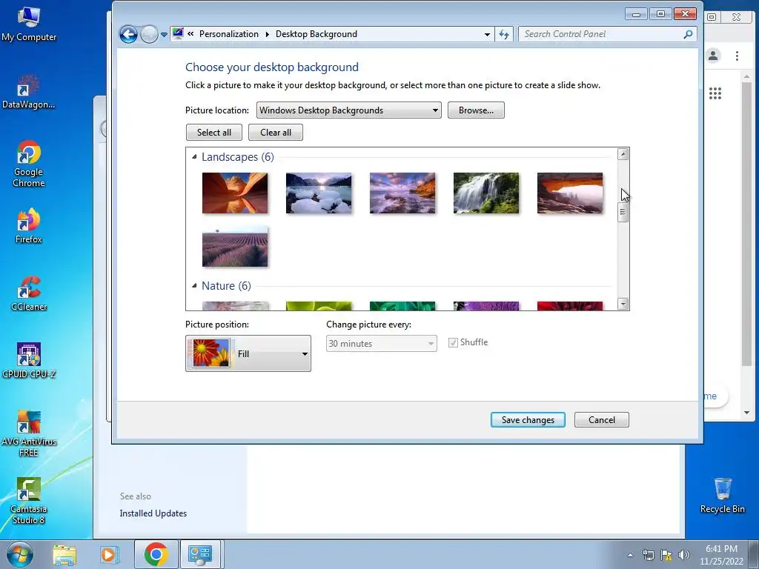The image size is (759, 569).
Task: Show hidden tray icons arrow
Action: 630,555
